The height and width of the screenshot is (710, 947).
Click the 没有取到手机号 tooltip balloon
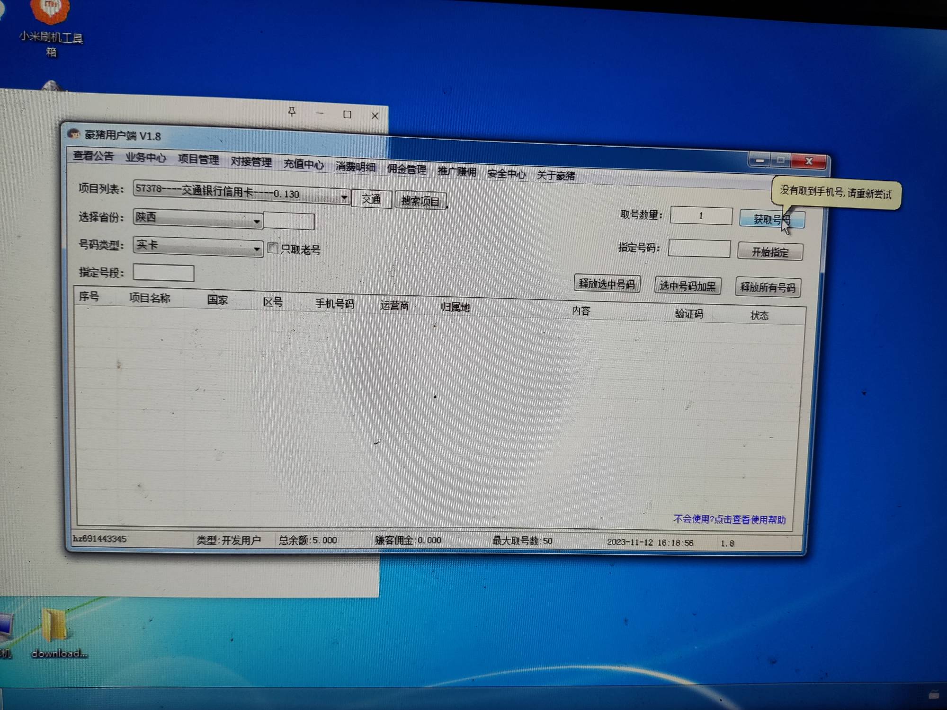pyautogui.click(x=836, y=193)
